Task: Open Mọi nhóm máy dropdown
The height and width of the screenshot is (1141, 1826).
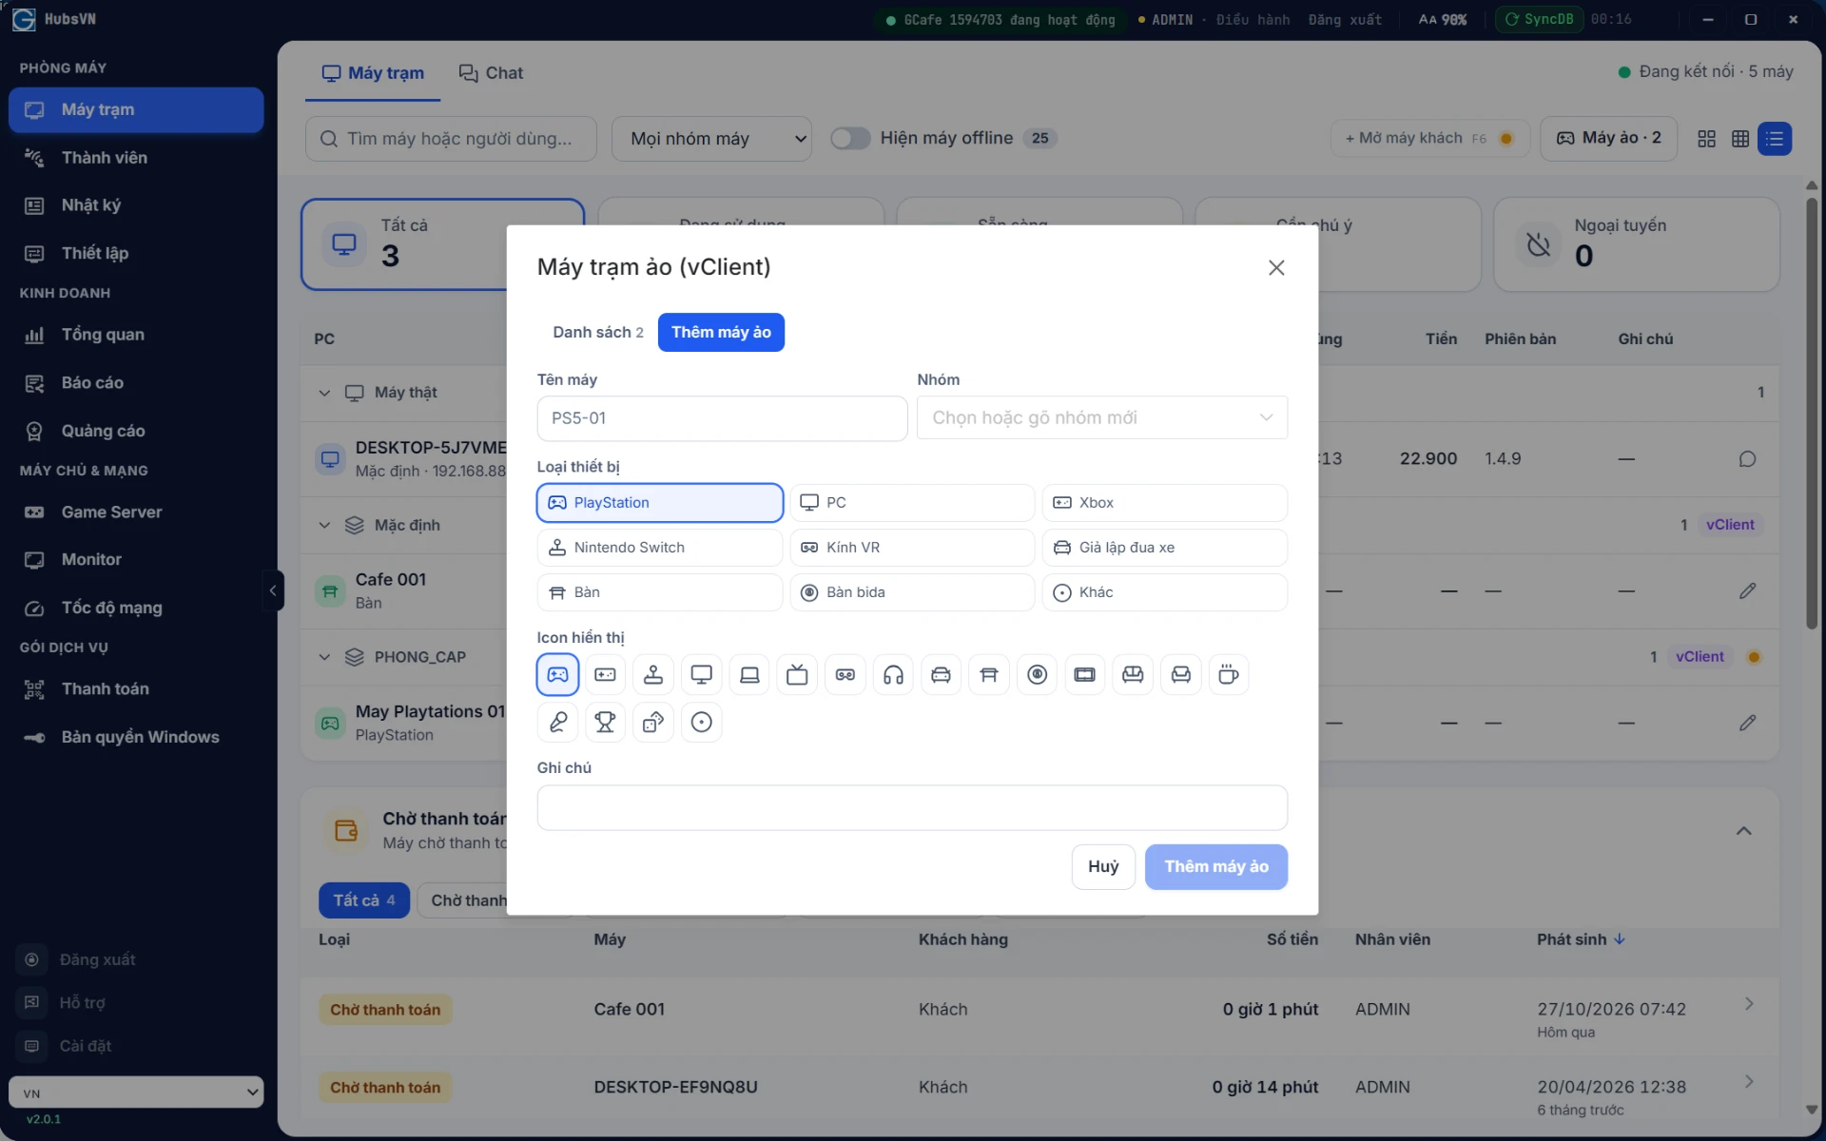Action: pyautogui.click(x=711, y=139)
